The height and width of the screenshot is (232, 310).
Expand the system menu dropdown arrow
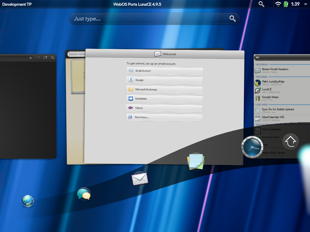(x=305, y=4)
